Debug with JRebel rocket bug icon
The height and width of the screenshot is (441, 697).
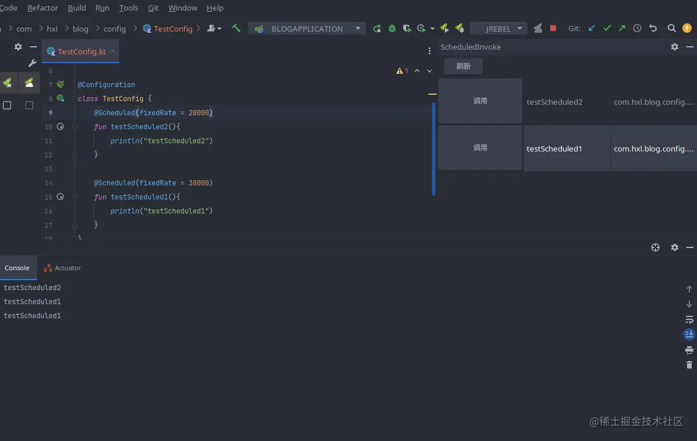click(x=459, y=29)
